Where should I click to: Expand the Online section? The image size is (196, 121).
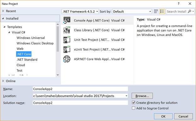tap(3, 81)
